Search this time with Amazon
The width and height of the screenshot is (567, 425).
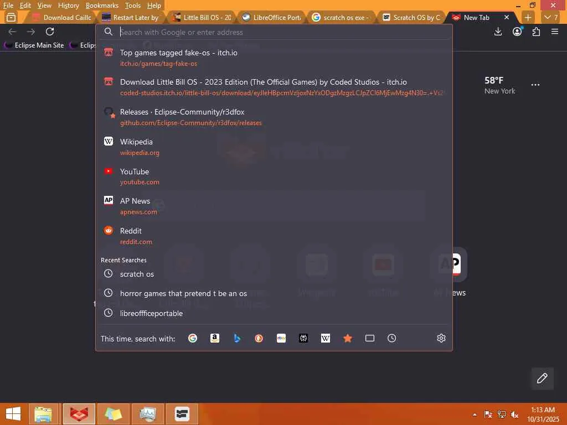point(215,338)
